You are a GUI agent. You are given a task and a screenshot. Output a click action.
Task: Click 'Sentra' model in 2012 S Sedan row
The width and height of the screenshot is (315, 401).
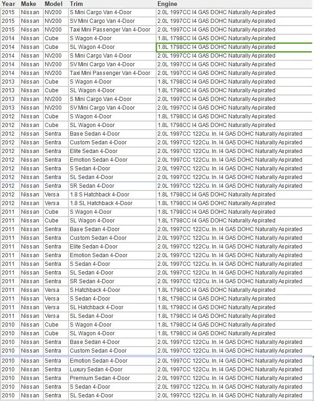(x=56, y=169)
